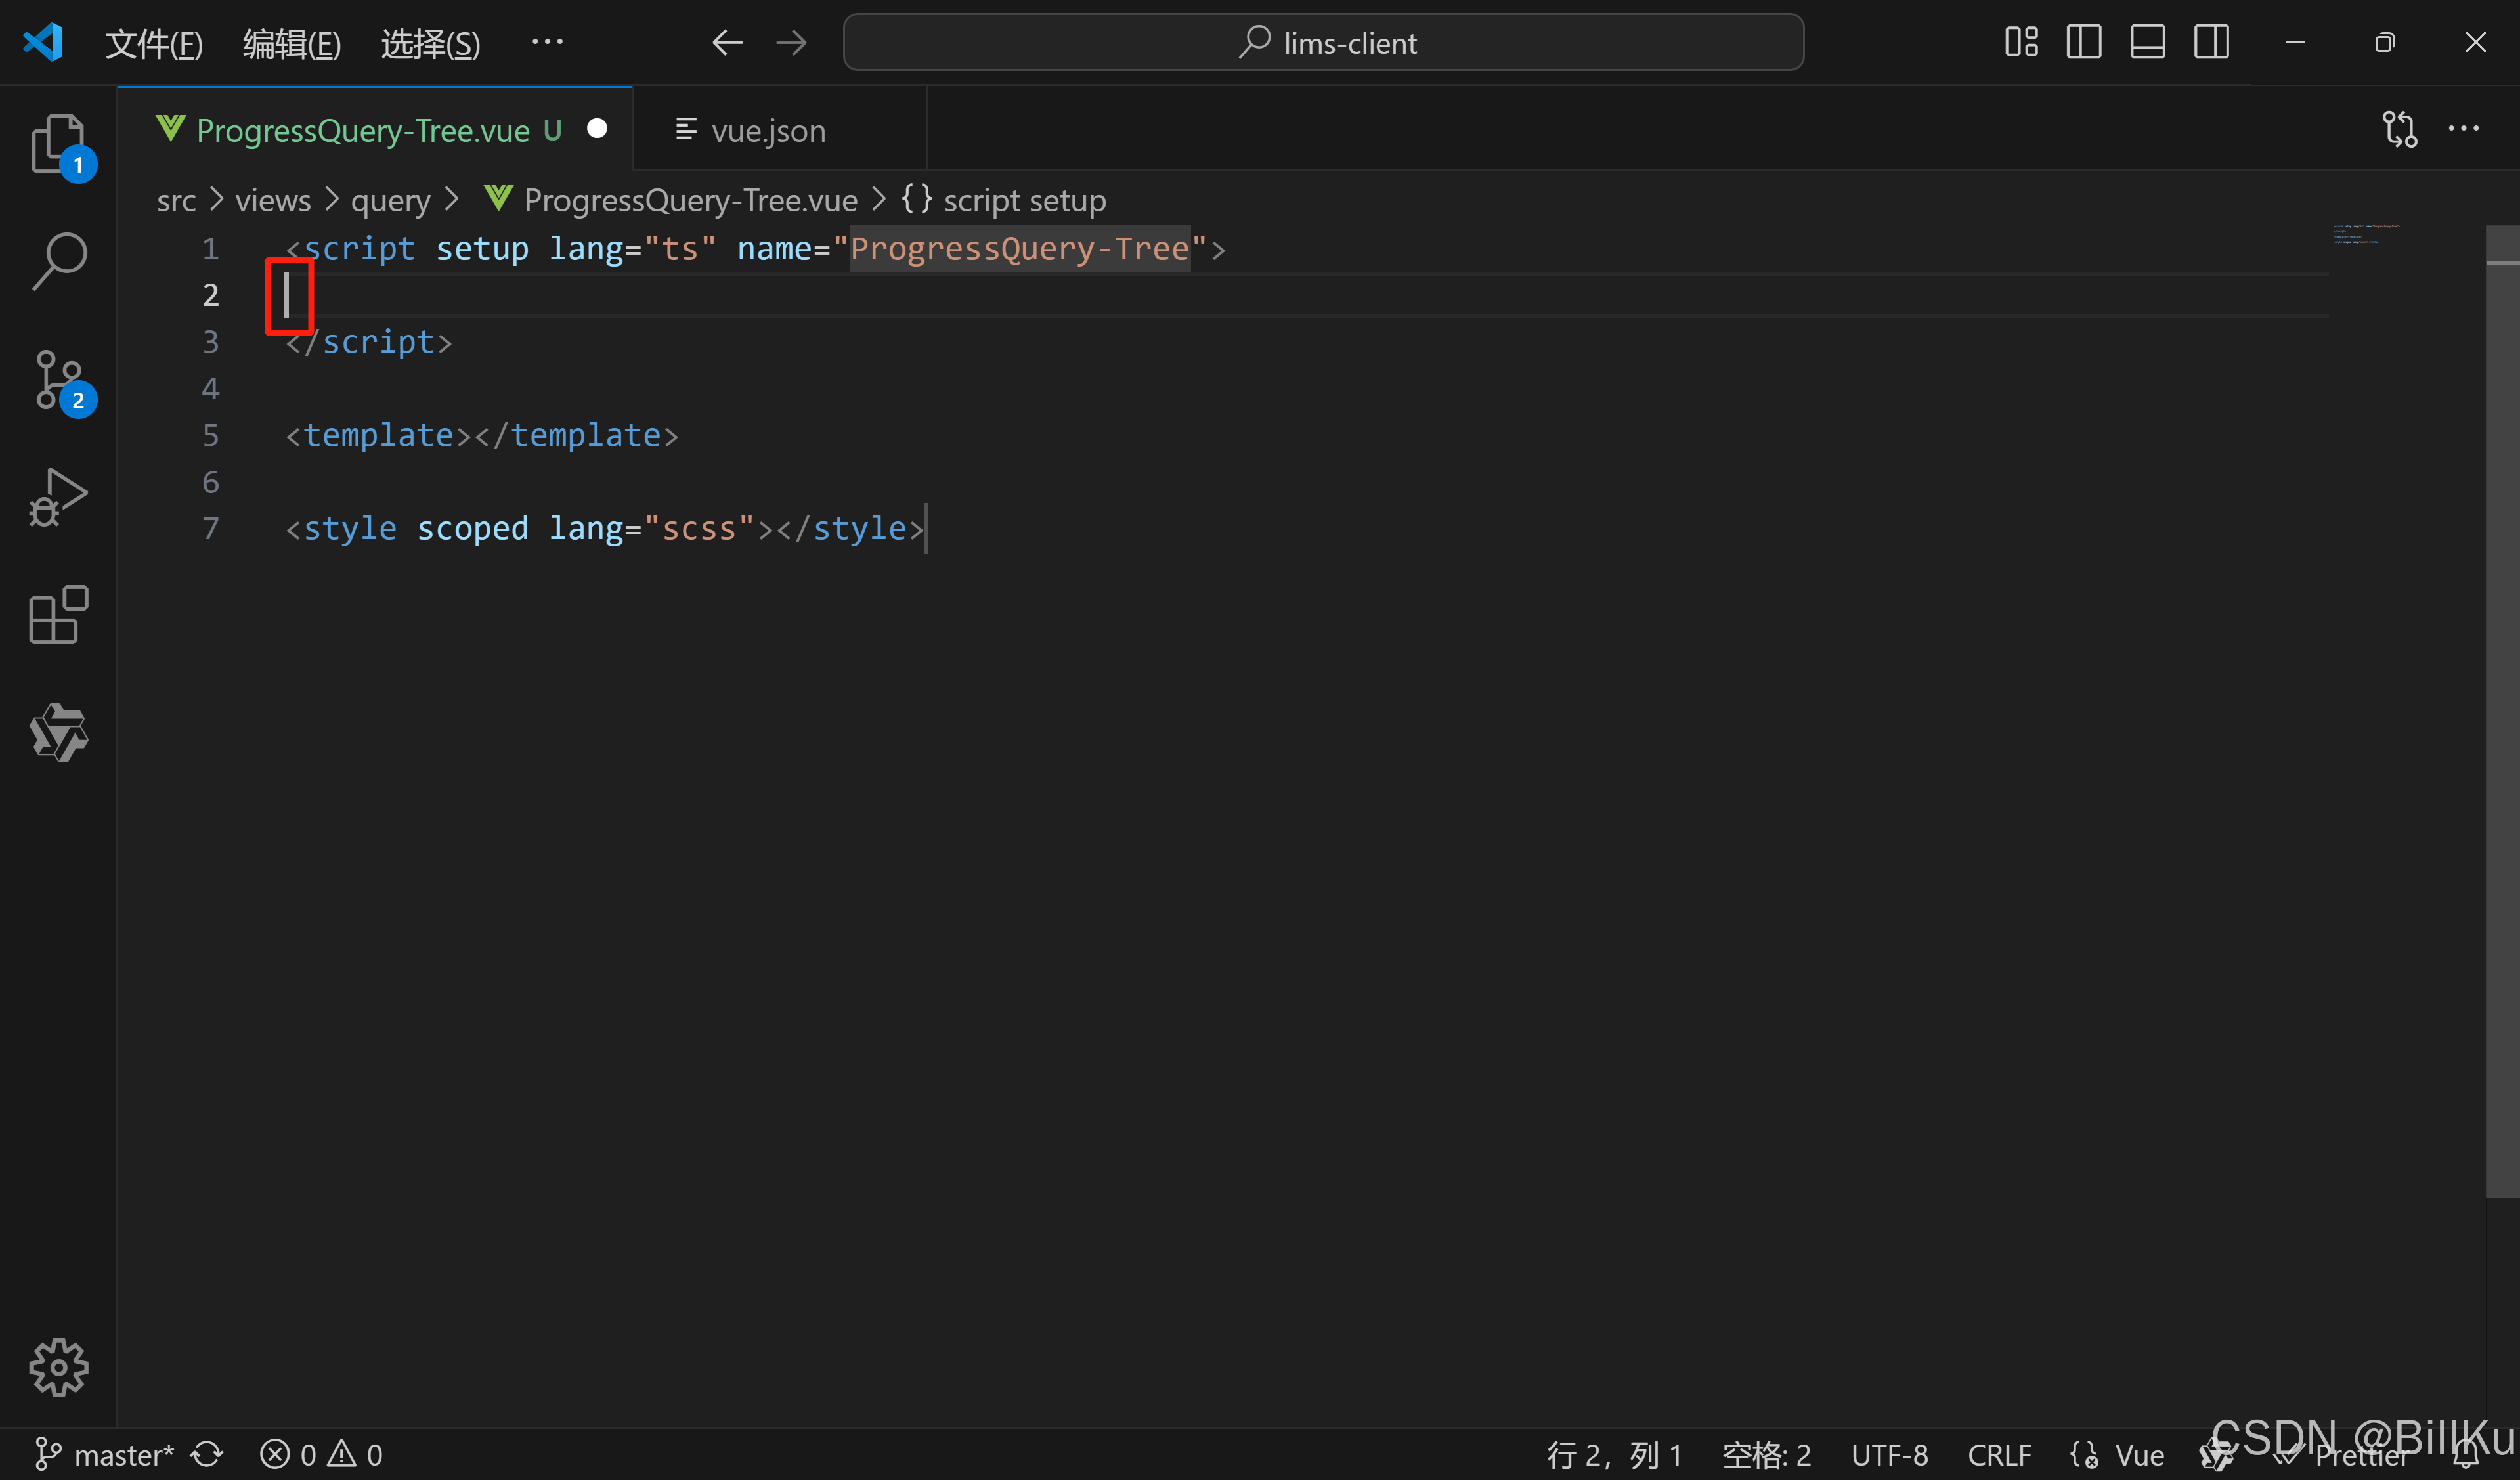Viewport: 2520px width, 1480px height.
Task: Click the Customize Layout icon
Action: [x=2021, y=42]
